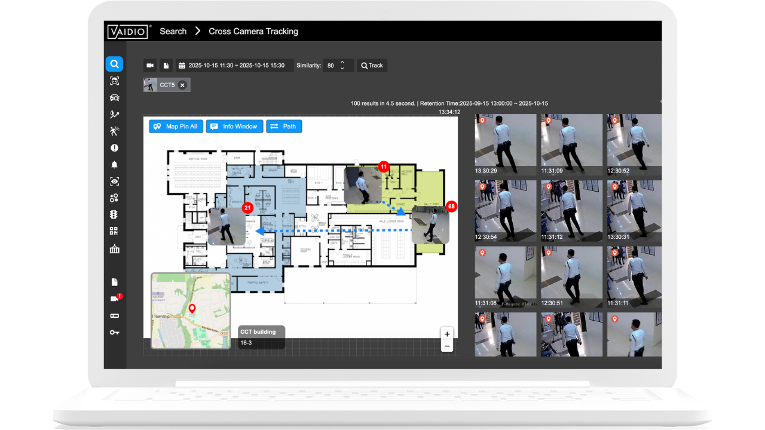Start tracking with the Track button
765x430 pixels.
[x=372, y=66]
